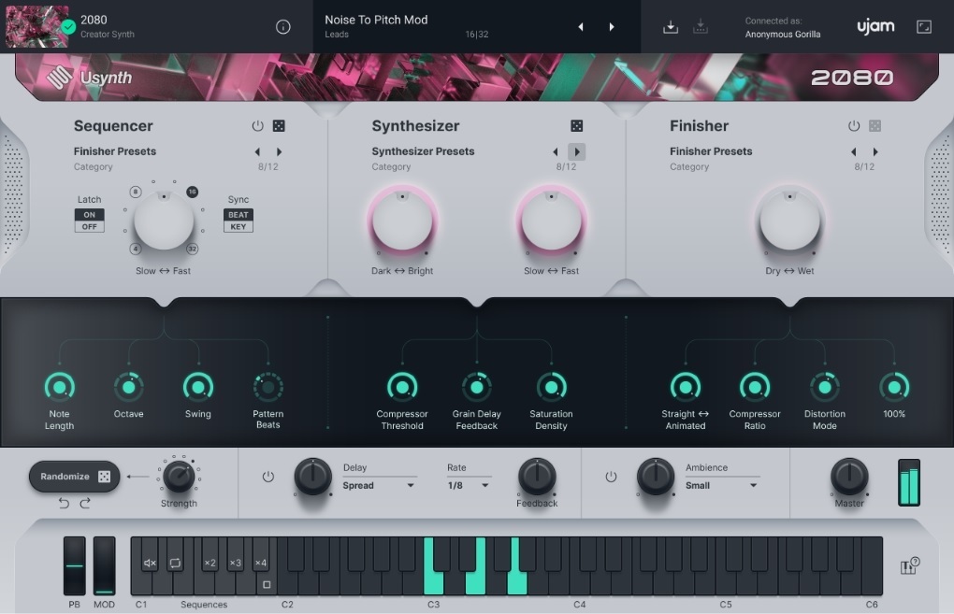954x614 pixels.
Task: Click the mute sequence key icon
Action: (150, 563)
